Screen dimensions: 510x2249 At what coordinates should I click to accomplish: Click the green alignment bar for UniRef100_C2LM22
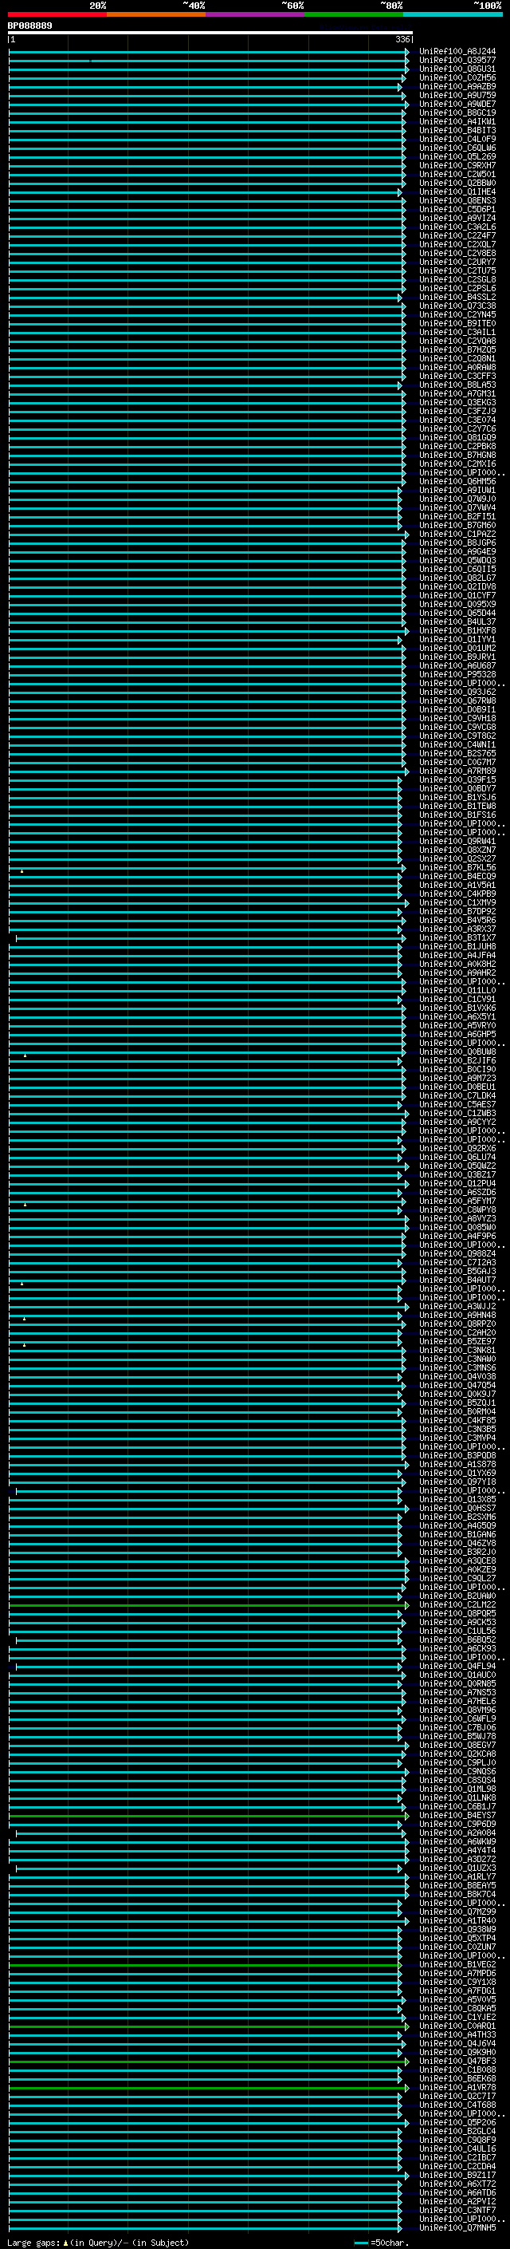click(x=208, y=1604)
